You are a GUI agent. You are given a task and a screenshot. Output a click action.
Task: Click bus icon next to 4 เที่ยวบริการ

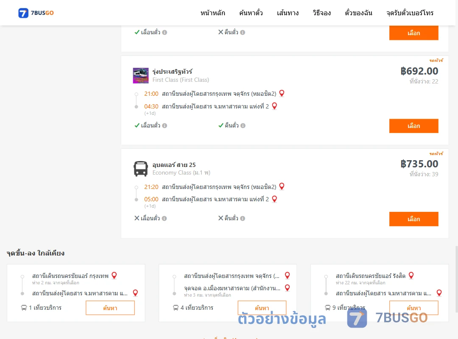[x=176, y=308]
